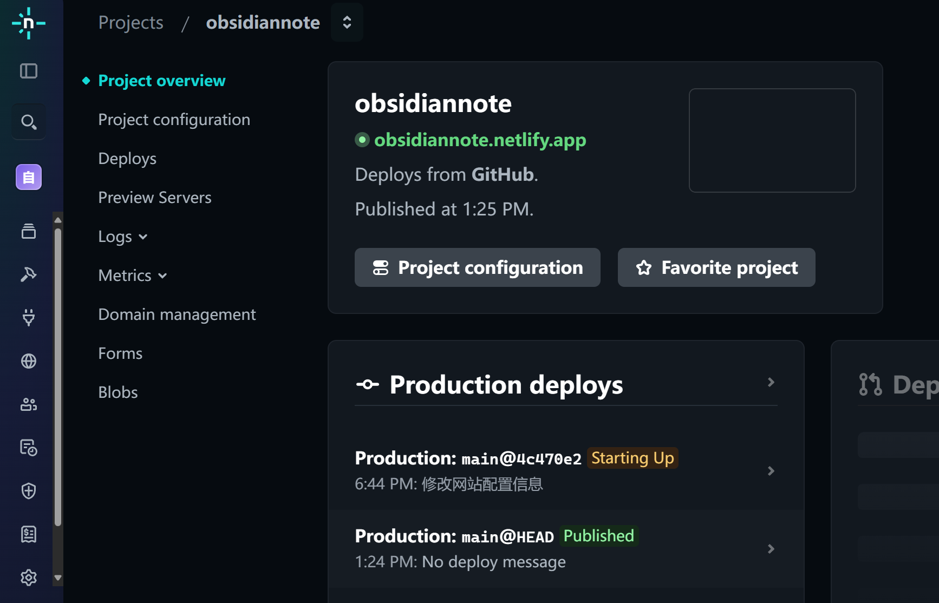Open the billing receipt sidebar icon
This screenshot has width=939, height=603.
29,534
